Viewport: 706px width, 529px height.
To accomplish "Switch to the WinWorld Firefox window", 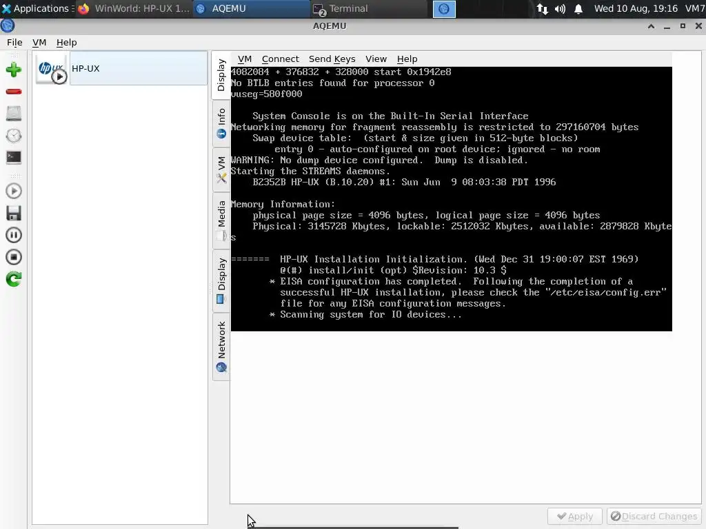I will tap(134, 8).
